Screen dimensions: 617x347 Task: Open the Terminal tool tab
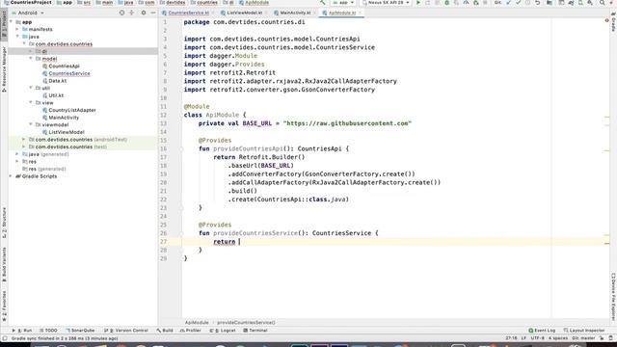[255, 330]
